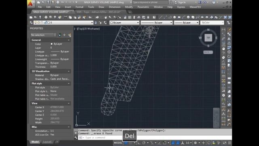
Task: Open the Draw menu
Action: pos(101,7)
